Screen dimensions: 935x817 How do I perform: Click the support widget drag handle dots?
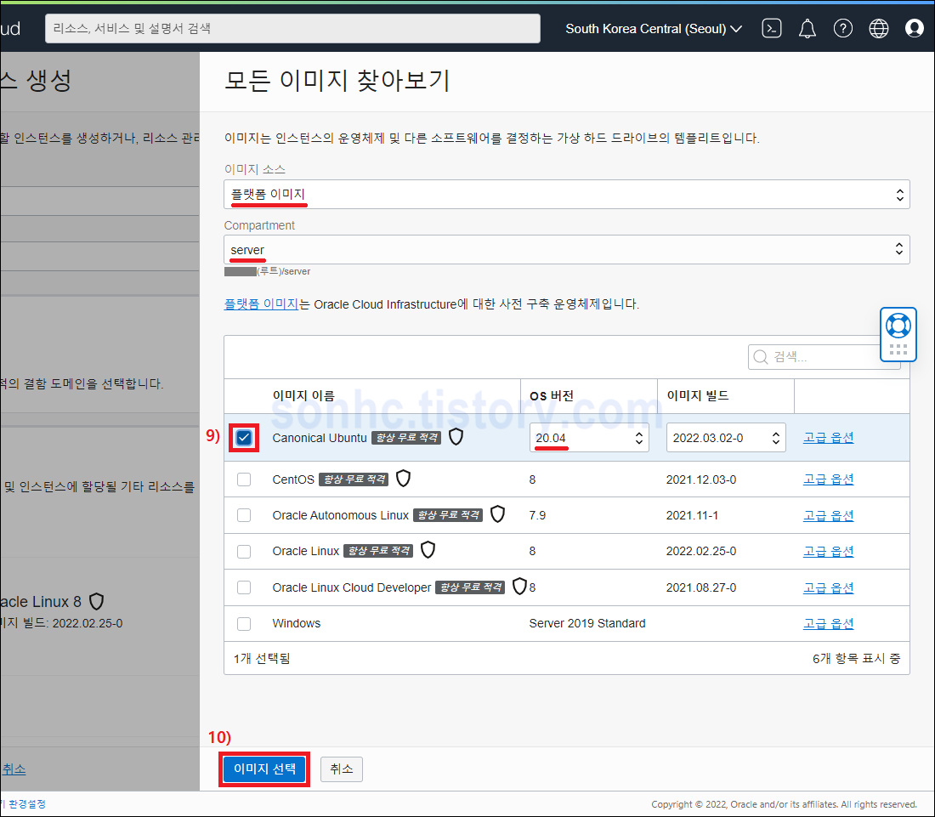pos(898,349)
